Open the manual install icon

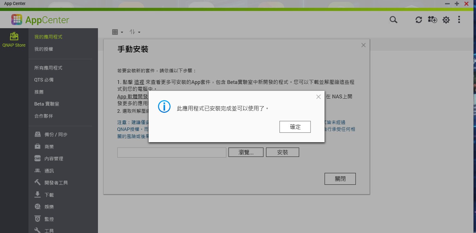(x=432, y=20)
